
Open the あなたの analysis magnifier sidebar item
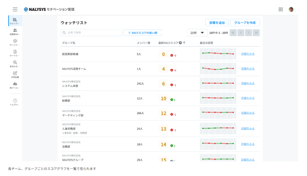pyautogui.click(x=15, y=64)
